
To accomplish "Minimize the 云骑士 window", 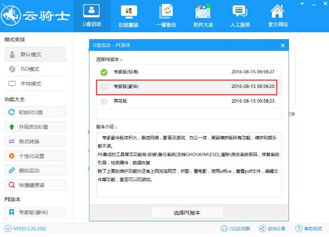I will tap(314, 4).
